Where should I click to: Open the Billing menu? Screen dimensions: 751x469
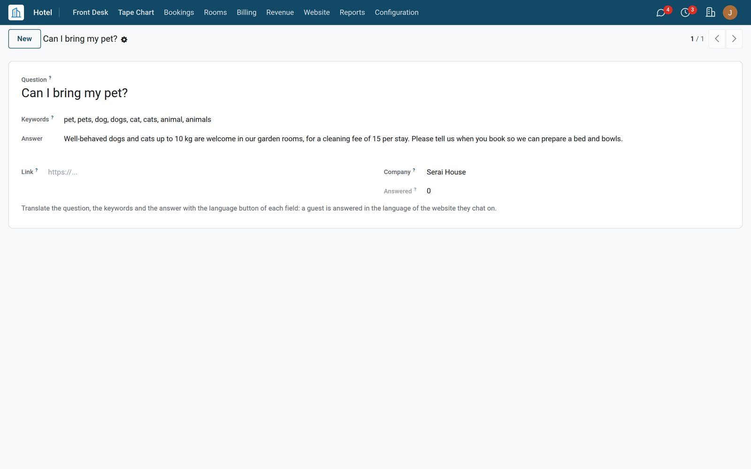[x=246, y=12]
